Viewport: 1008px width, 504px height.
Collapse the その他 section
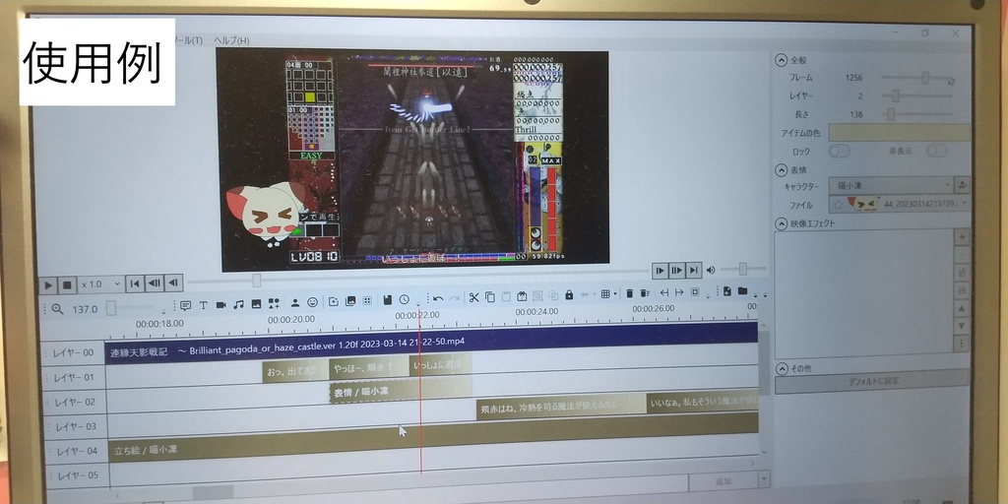coord(781,369)
